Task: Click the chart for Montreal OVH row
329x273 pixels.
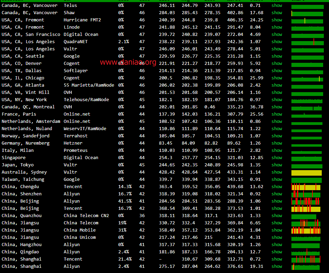Action: (307, 108)
